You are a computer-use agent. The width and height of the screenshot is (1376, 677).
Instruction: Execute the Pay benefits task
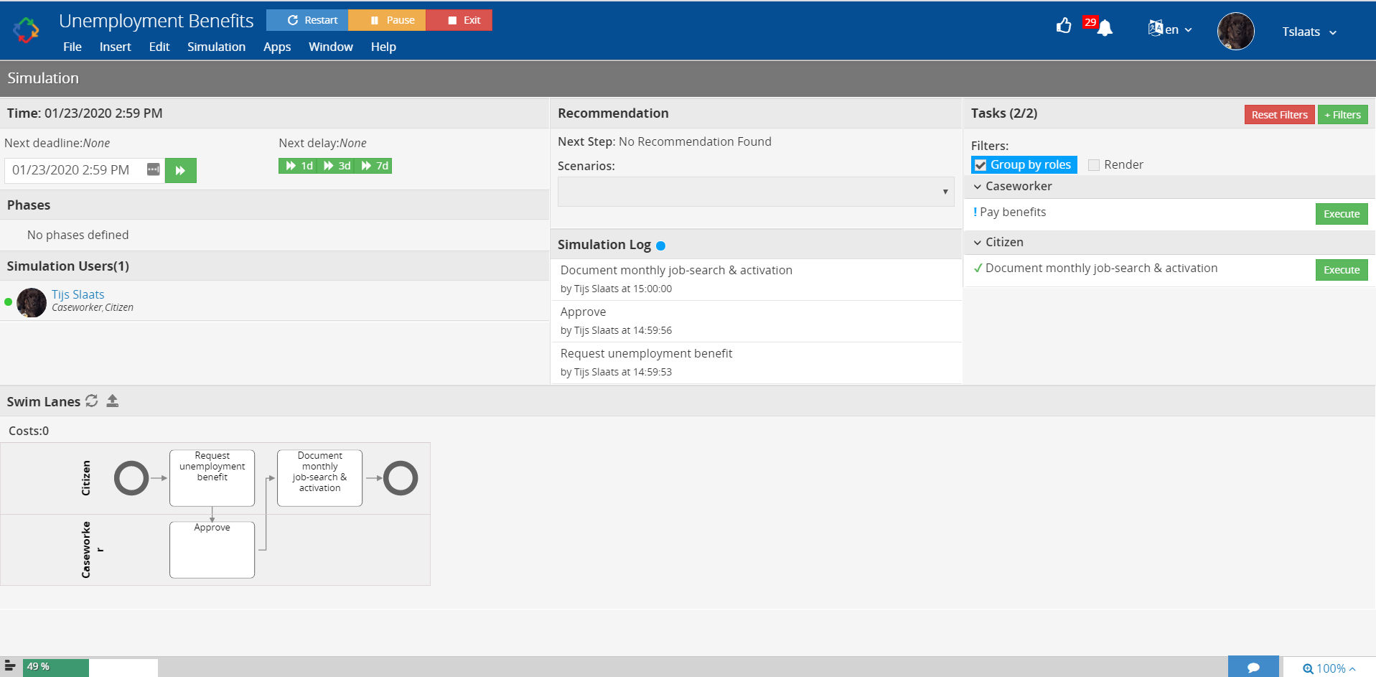click(1342, 214)
